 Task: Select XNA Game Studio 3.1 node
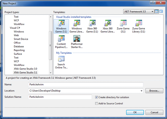click(x=25, y=72)
